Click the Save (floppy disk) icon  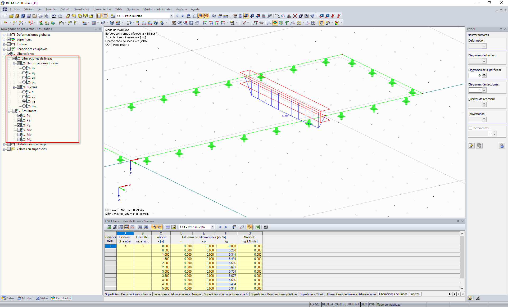click(29, 16)
